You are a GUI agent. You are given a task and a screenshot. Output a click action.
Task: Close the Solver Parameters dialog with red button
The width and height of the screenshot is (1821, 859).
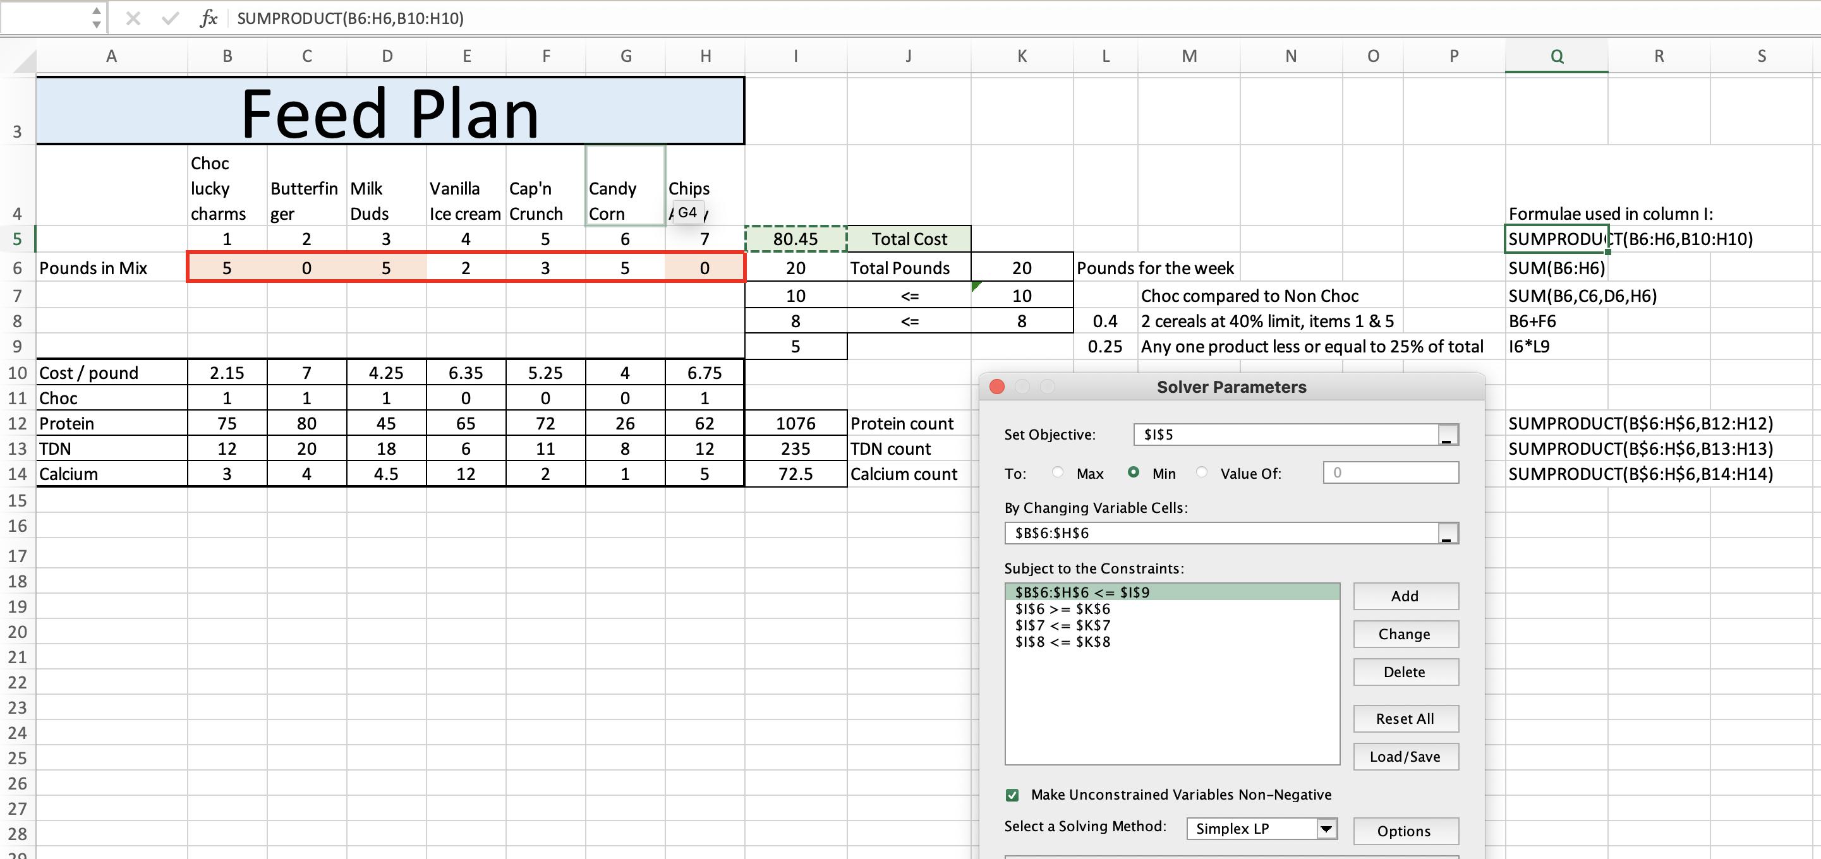996,387
